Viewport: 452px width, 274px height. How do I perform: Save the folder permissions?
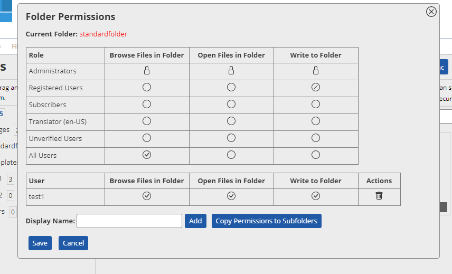[x=40, y=243]
